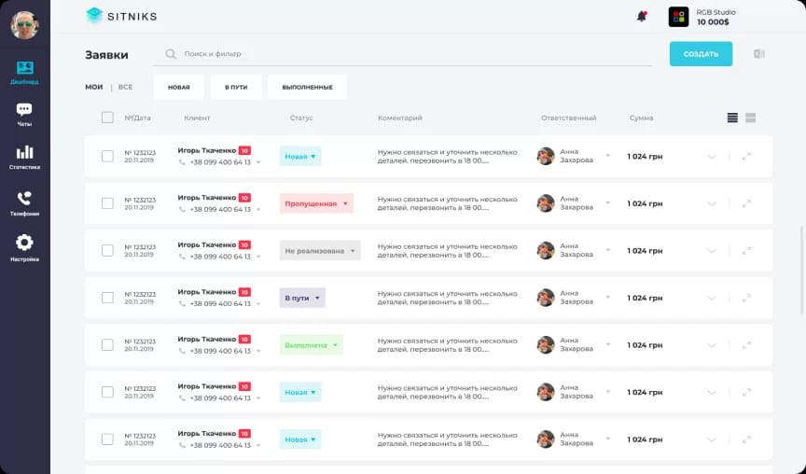Image resolution: width=806 pixels, height=474 pixels.
Task: Click the expand arrows icon in Выполнена row
Action: tap(747, 345)
